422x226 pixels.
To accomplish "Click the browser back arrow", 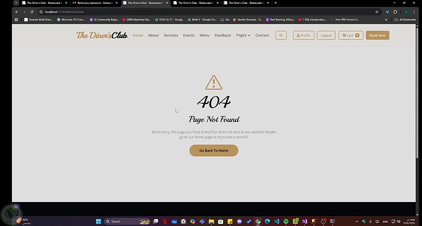I will tap(17, 12).
